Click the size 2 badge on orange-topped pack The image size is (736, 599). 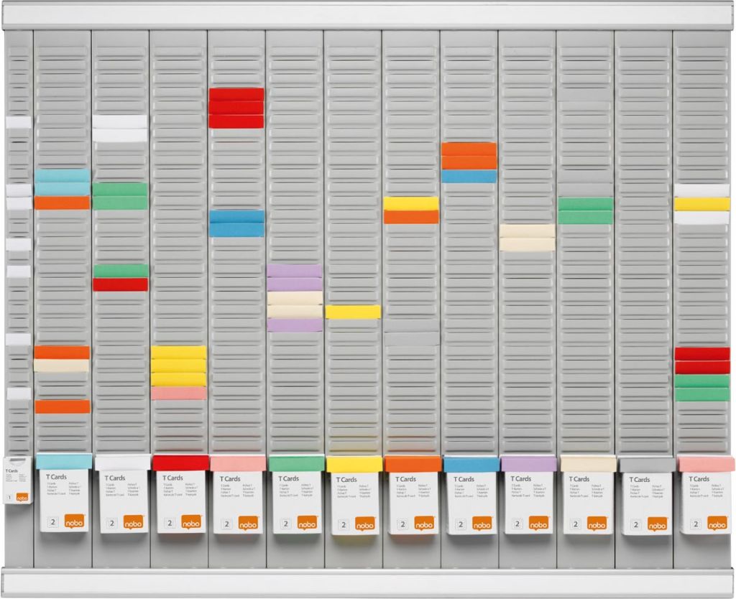pos(400,524)
